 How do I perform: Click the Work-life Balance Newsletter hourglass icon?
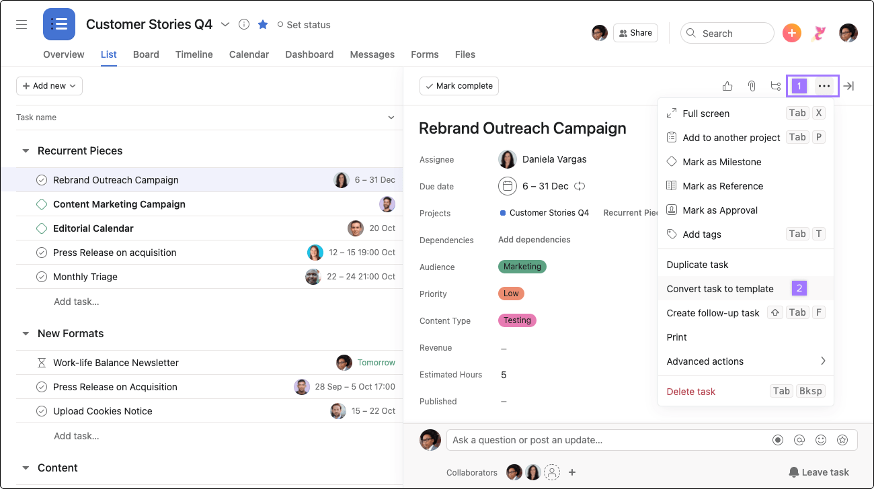[x=42, y=363]
